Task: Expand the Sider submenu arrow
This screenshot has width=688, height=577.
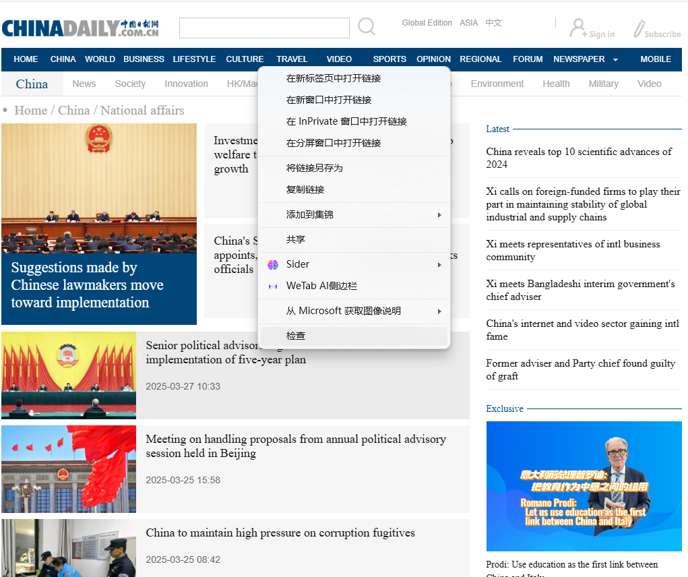Action: 439,265
